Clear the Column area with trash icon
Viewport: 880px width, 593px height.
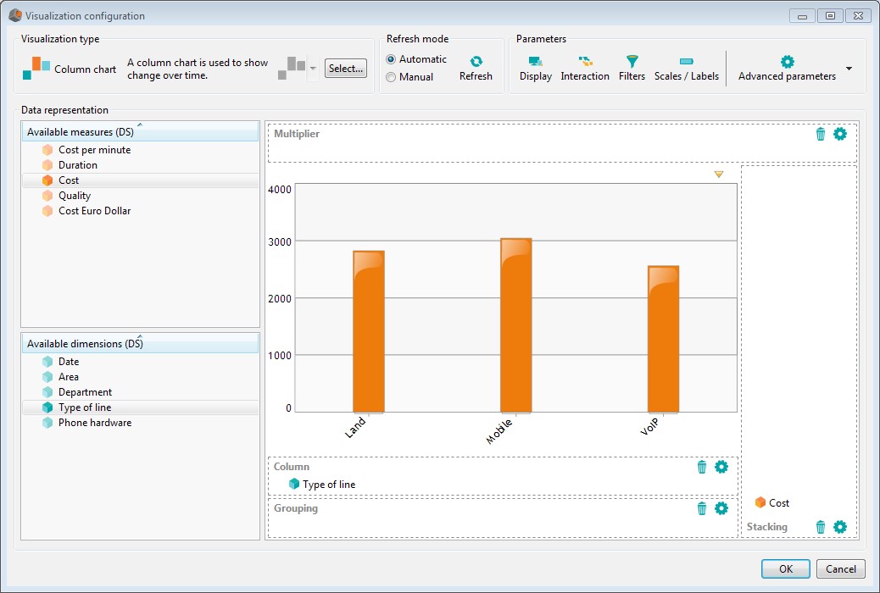point(701,467)
